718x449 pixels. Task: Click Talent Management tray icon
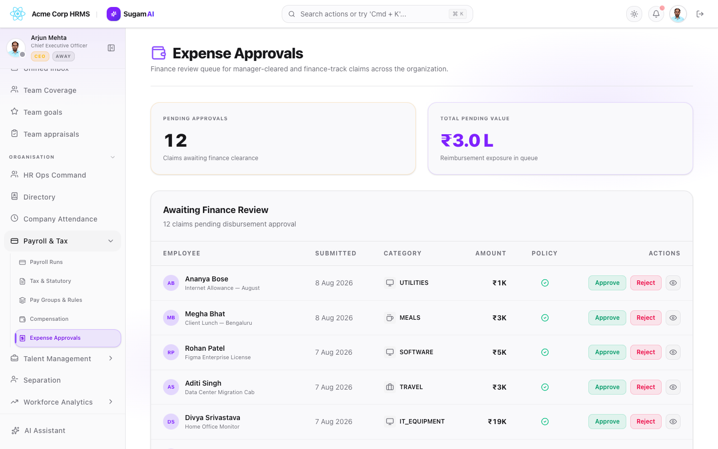click(x=14, y=358)
